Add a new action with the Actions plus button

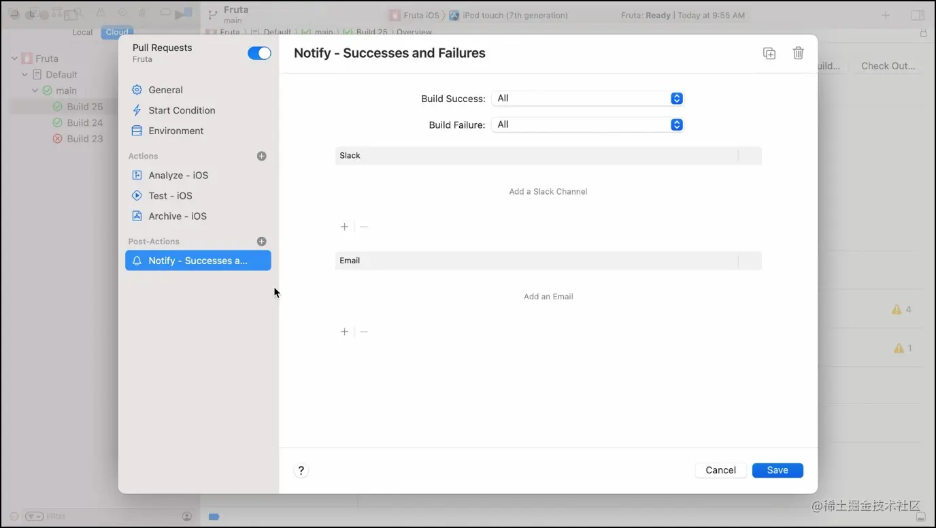(261, 156)
